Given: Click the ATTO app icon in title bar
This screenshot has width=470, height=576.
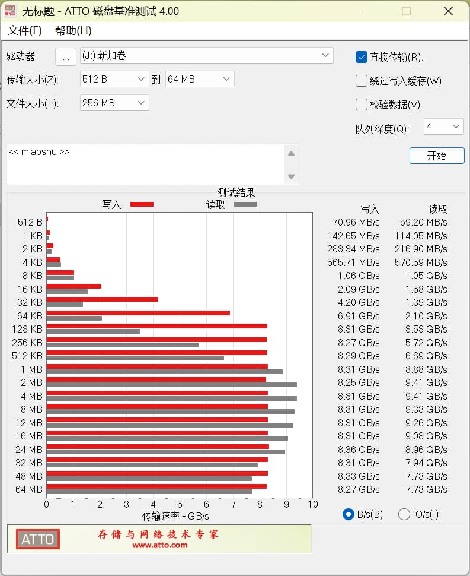Looking at the screenshot, I should [x=10, y=11].
